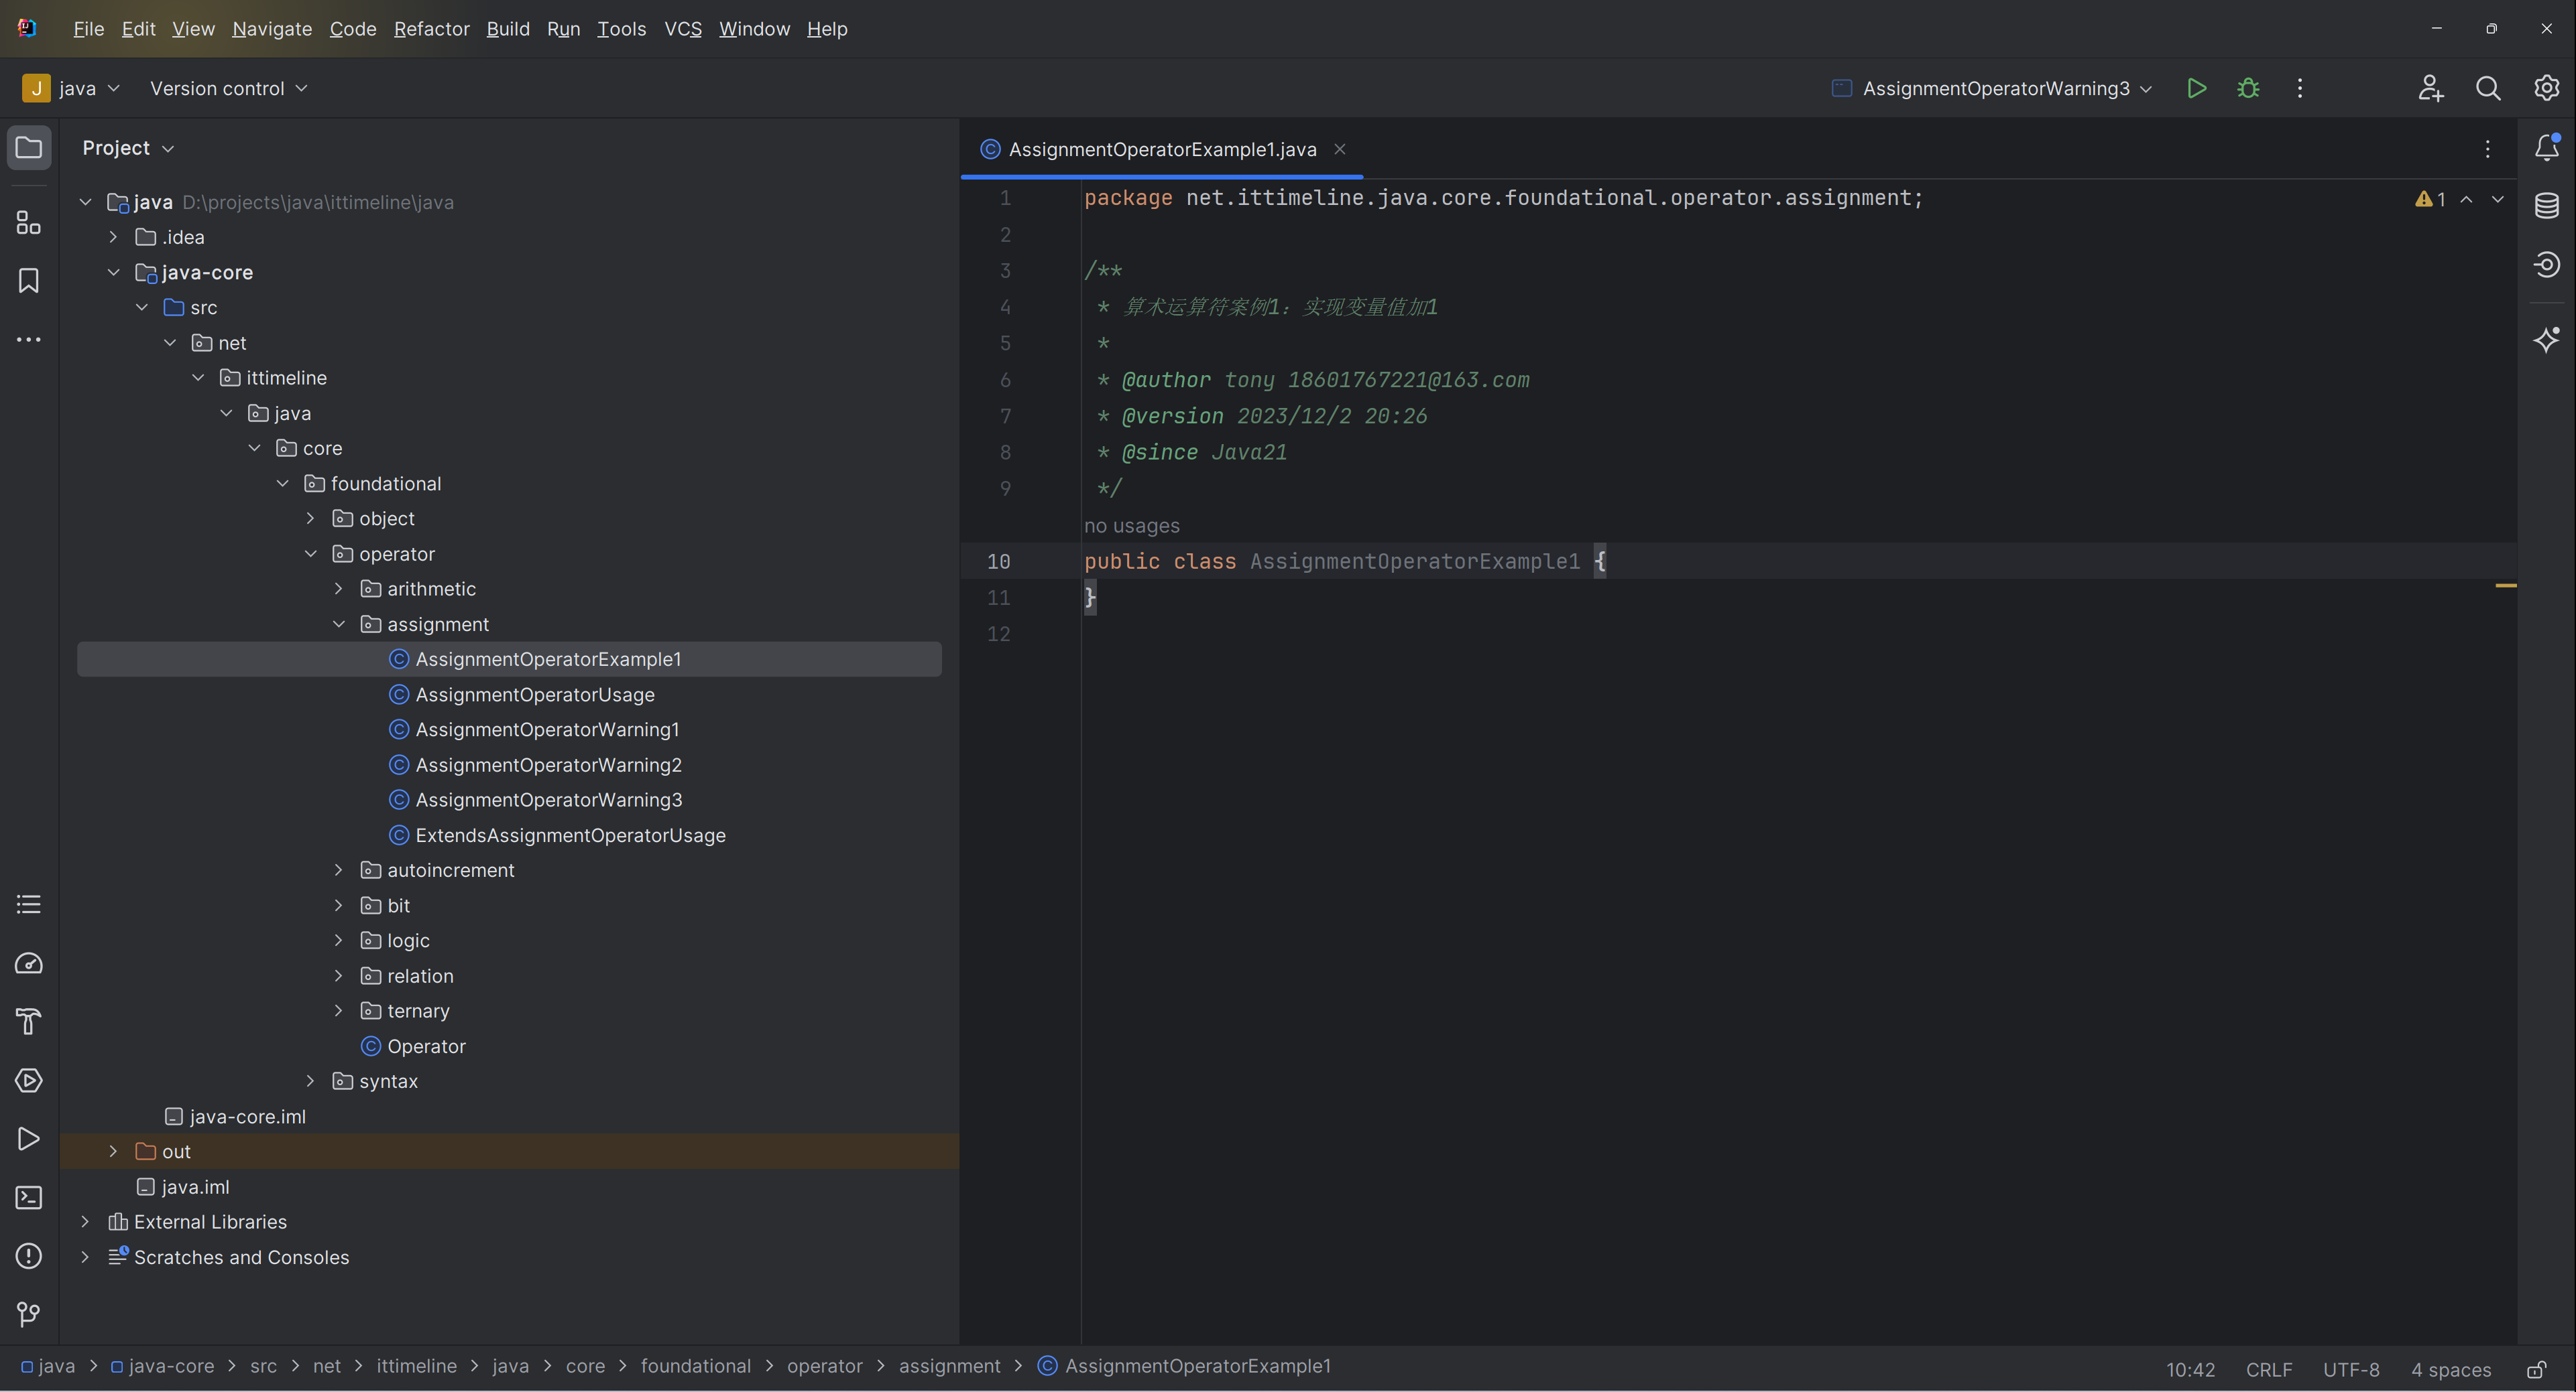Show more tool windows ellipsis
The width and height of the screenshot is (2576, 1392).
[29, 340]
